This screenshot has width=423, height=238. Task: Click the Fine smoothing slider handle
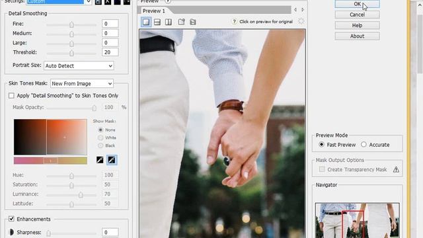pyautogui.click(x=71, y=25)
